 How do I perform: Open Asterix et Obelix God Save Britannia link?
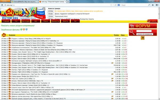42,50
